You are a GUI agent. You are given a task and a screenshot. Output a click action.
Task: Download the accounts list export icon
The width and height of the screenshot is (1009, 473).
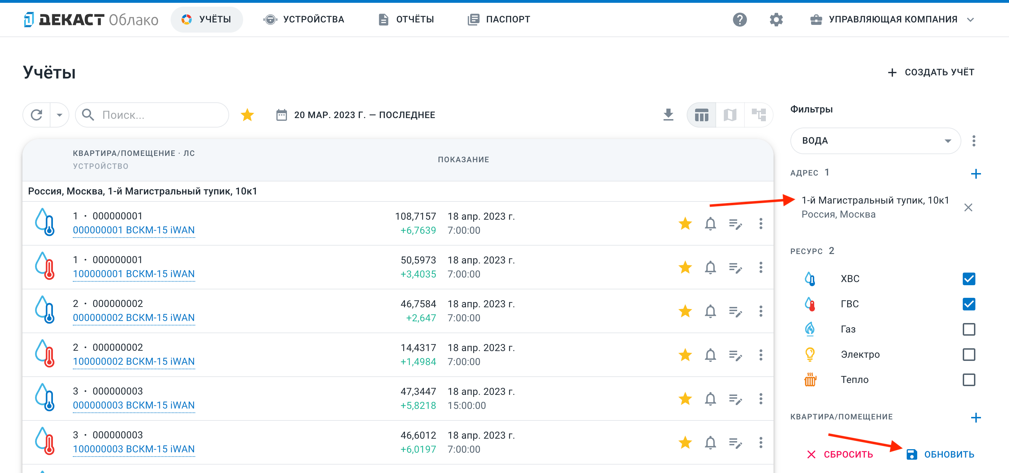click(x=668, y=115)
